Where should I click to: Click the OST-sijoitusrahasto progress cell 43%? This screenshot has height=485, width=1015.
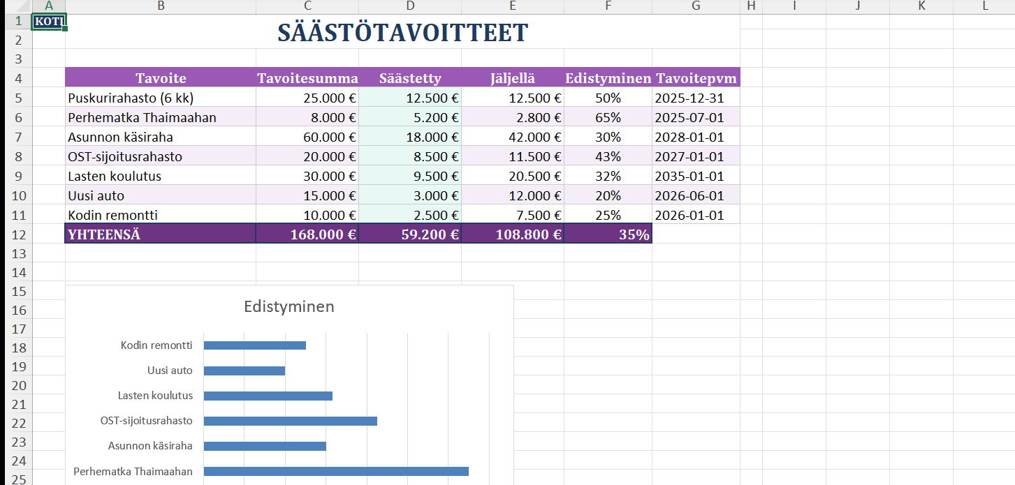[x=608, y=156]
